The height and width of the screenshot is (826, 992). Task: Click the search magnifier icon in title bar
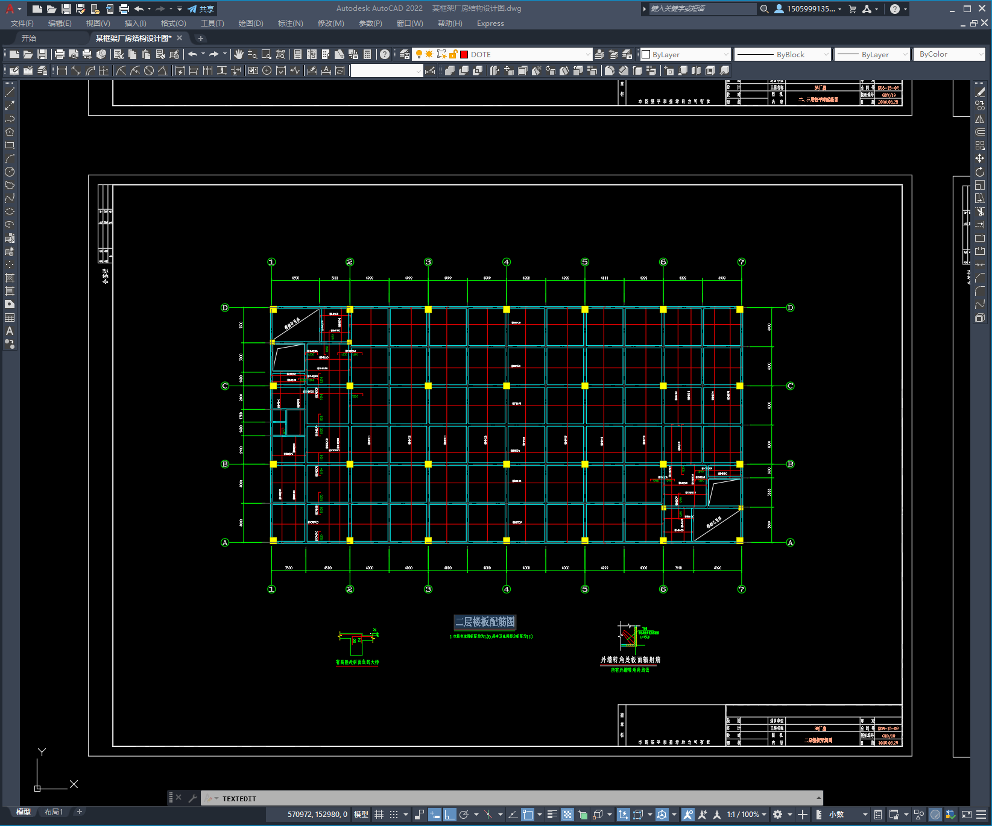[764, 9]
